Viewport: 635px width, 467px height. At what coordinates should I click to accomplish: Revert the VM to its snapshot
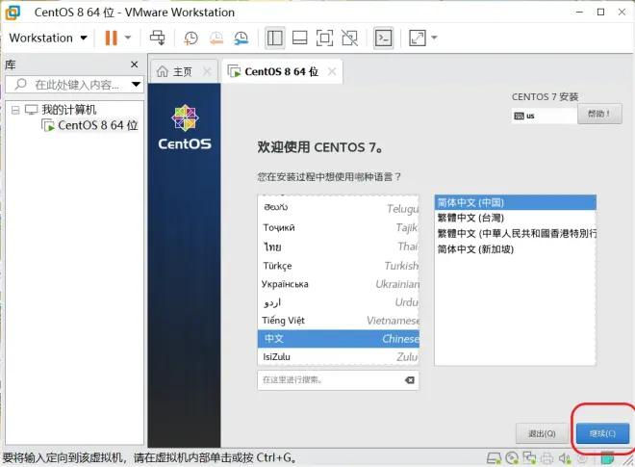coord(216,39)
